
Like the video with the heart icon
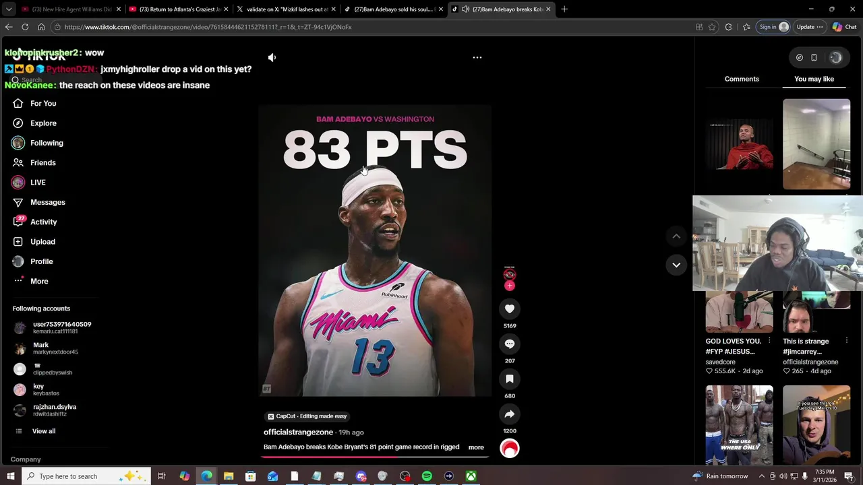[x=510, y=309]
